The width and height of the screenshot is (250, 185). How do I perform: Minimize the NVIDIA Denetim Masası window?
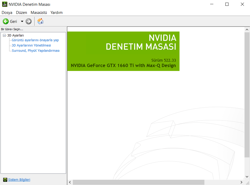click(212, 4)
